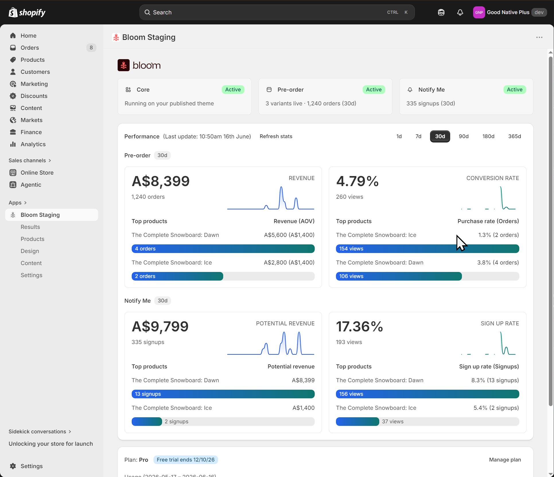Click the Notify Me bell icon
This screenshot has width=554, height=477.
click(410, 90)
